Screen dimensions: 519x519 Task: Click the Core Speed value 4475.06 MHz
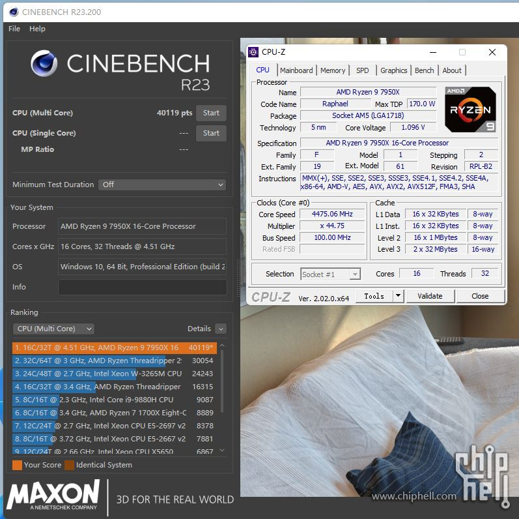click(332, 214)
